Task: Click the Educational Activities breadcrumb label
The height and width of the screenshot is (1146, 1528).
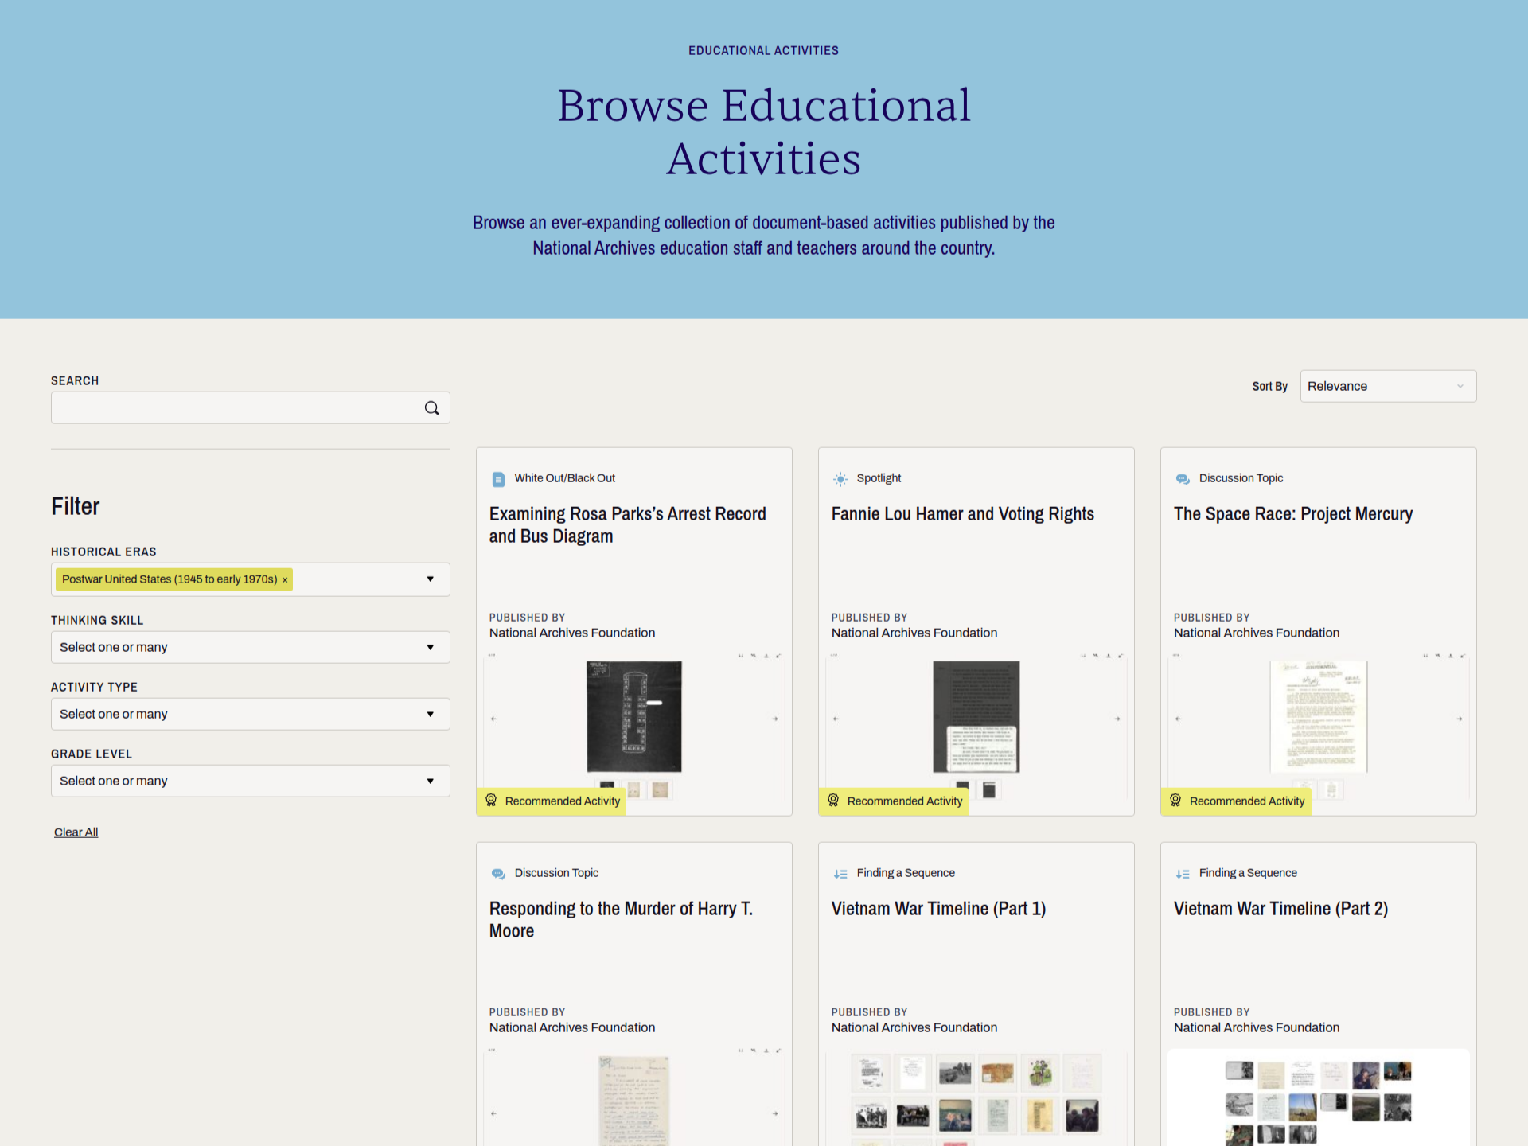Action: 763,50
